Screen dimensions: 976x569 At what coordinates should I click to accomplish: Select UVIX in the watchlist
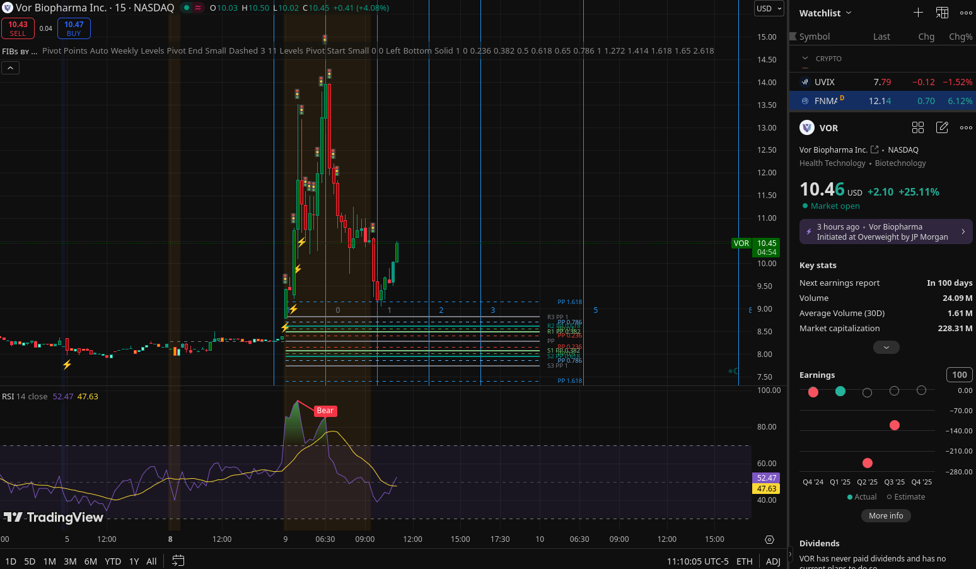point(882,82)
